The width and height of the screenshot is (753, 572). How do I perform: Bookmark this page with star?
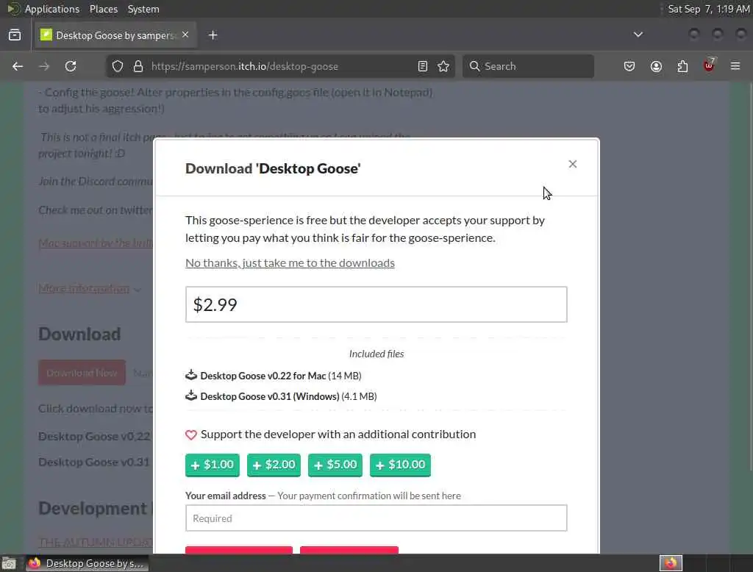[443, 66]
